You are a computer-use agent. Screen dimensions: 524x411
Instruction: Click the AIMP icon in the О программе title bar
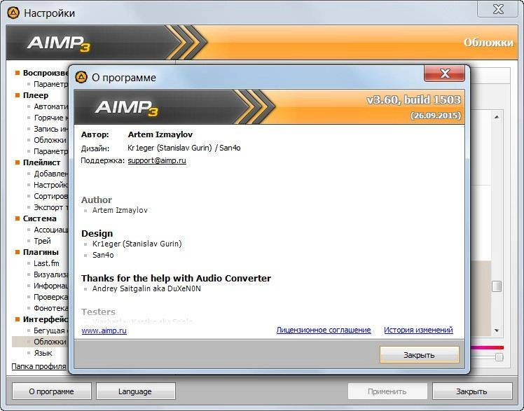[81, 77]
